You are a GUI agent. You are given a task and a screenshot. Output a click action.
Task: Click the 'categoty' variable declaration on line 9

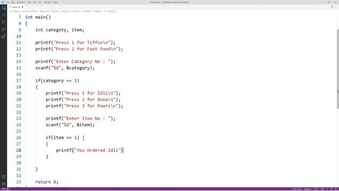(56, 30)
